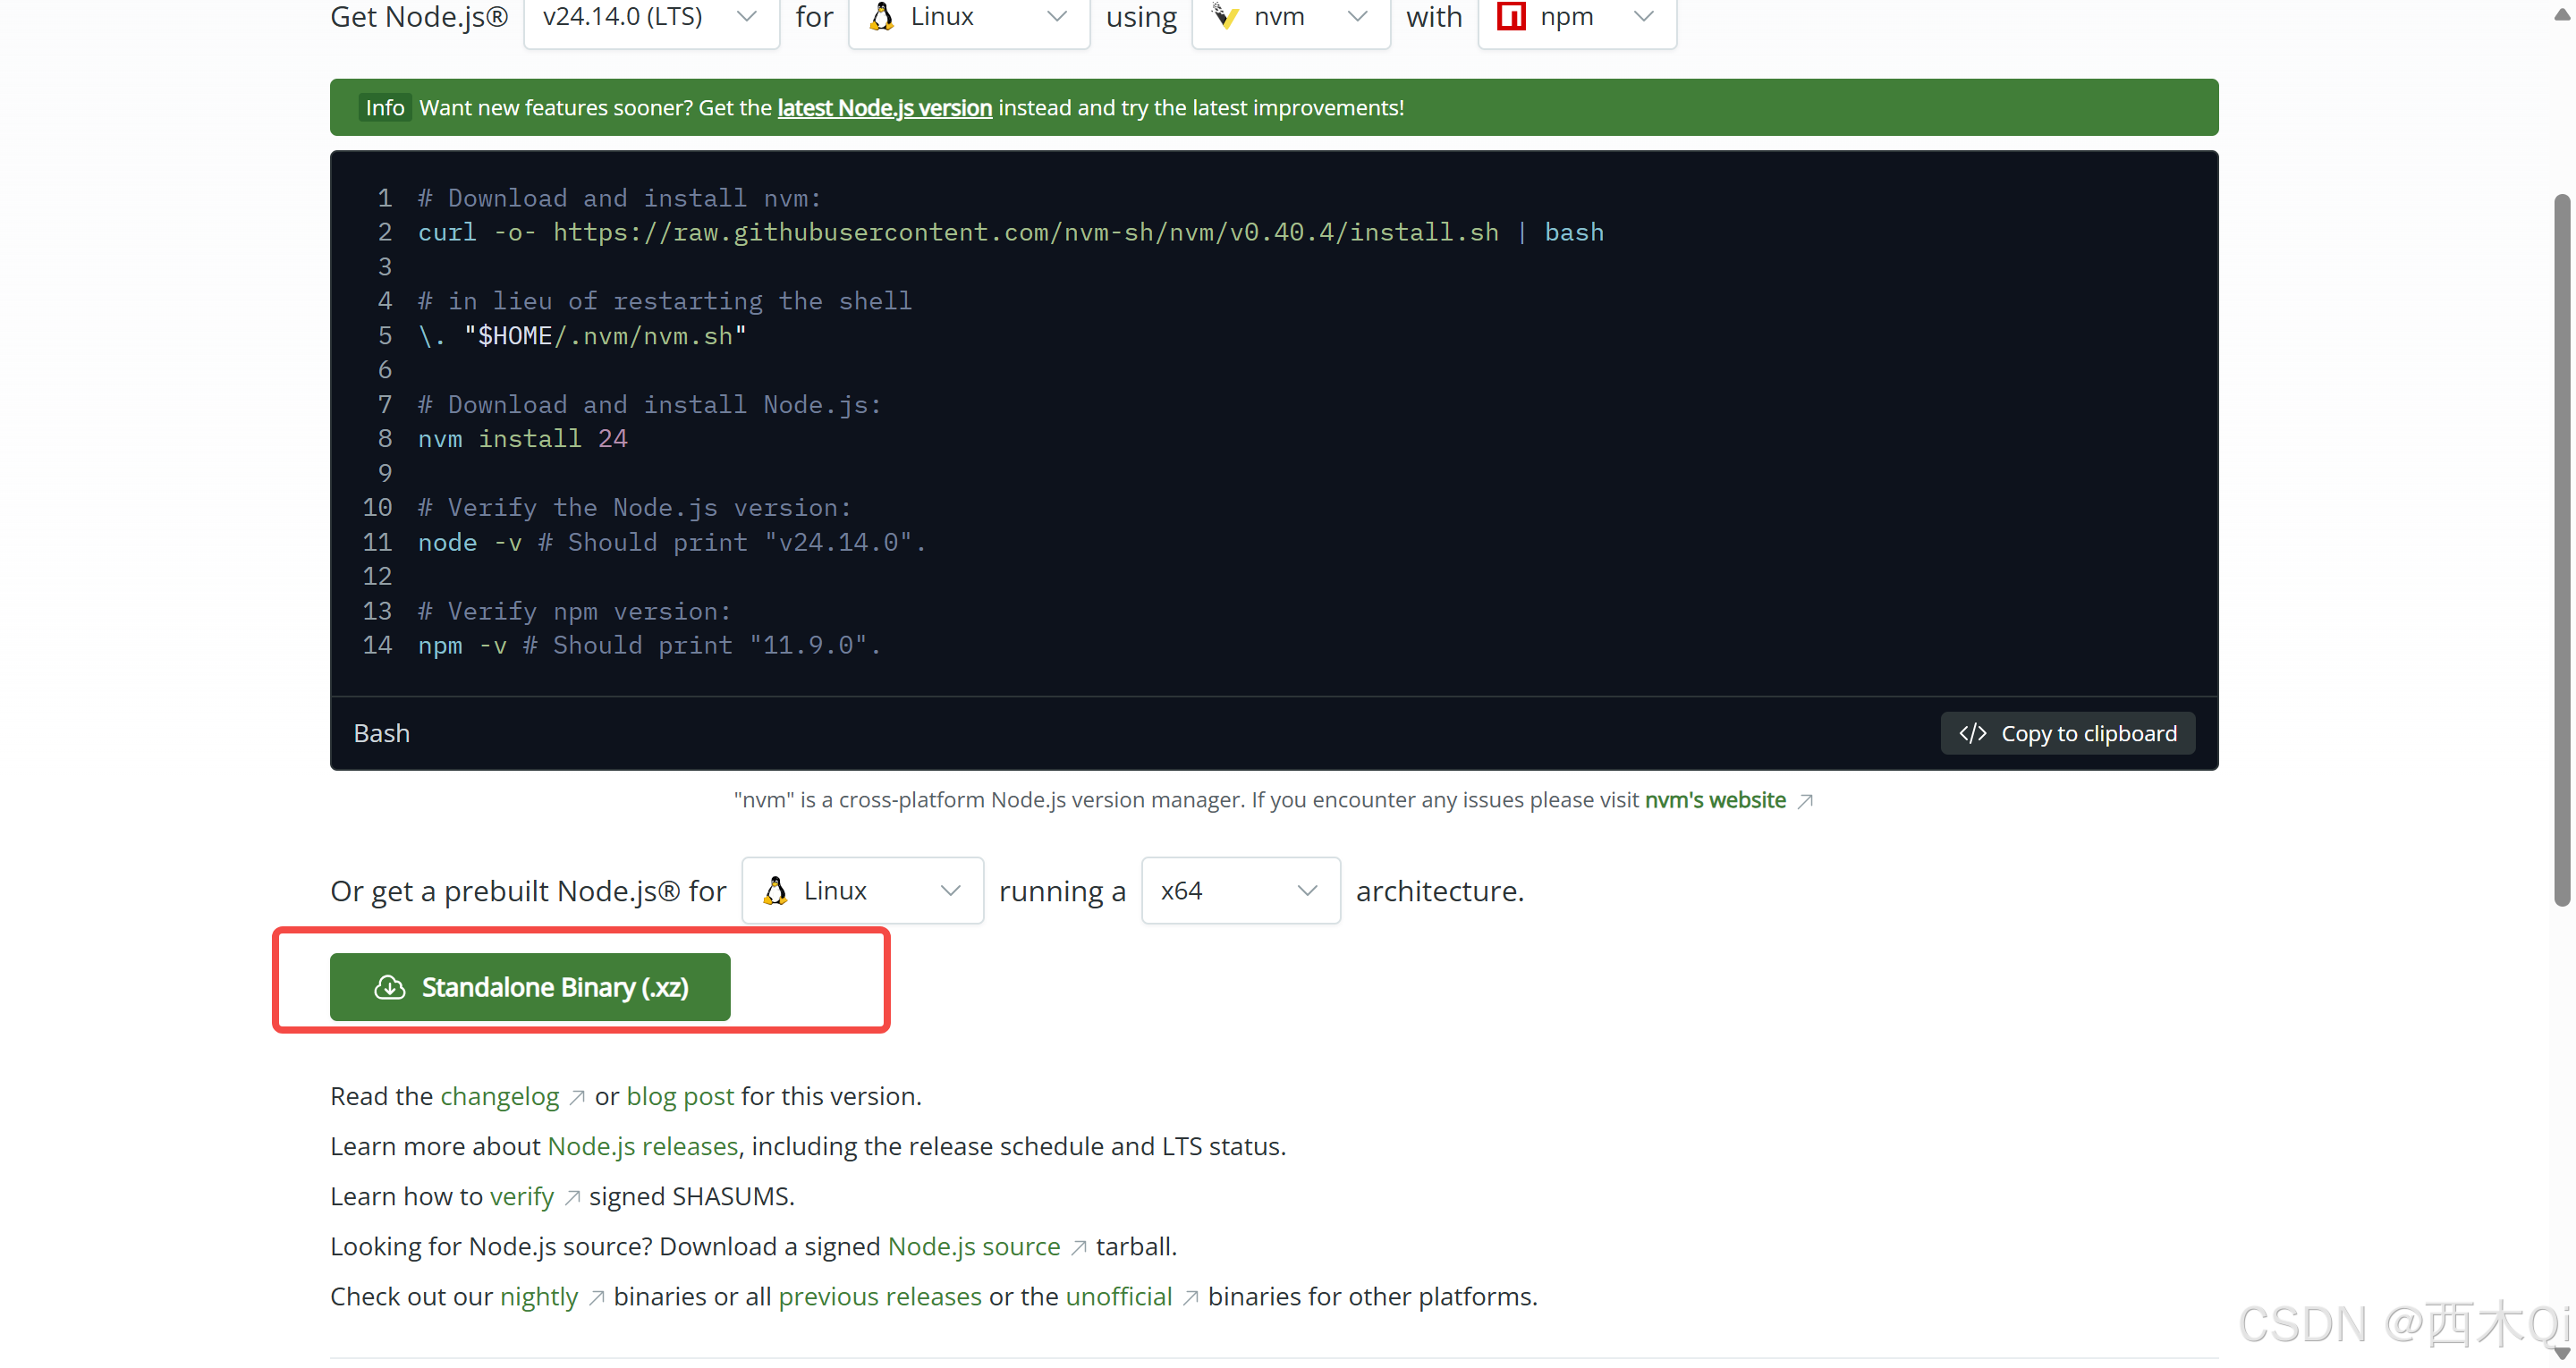Open the changelog link
The image size is (2576, 1368).
pyautogui.click(x=499, y=1096)
